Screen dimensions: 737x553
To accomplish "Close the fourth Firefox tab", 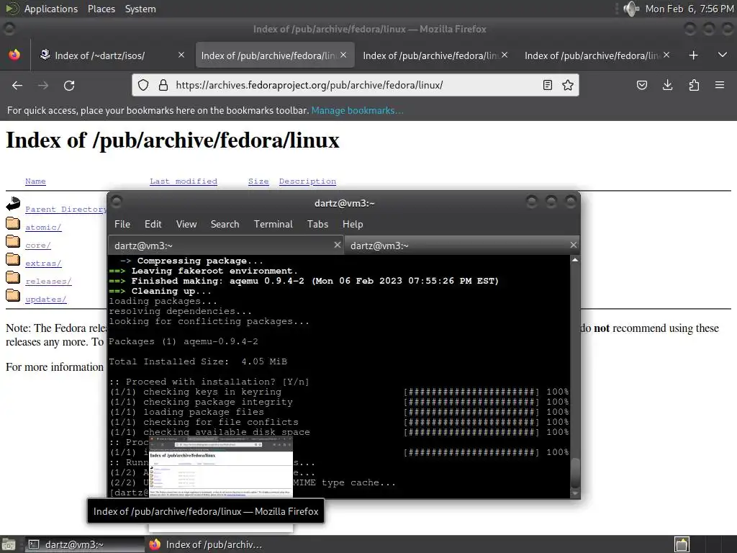I will point(666,55).
